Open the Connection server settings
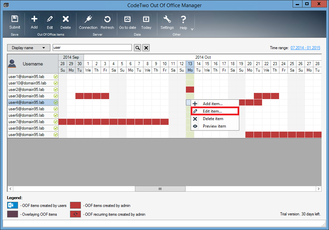Screen dimensions: 329x230 coord(88,22)
